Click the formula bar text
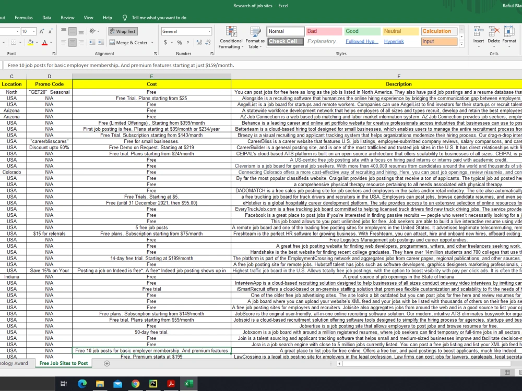Viewport: 522px width, 391px height. pos(121,65)
